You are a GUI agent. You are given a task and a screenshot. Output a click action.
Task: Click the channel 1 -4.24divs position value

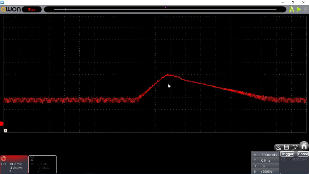tap(16, 168)
